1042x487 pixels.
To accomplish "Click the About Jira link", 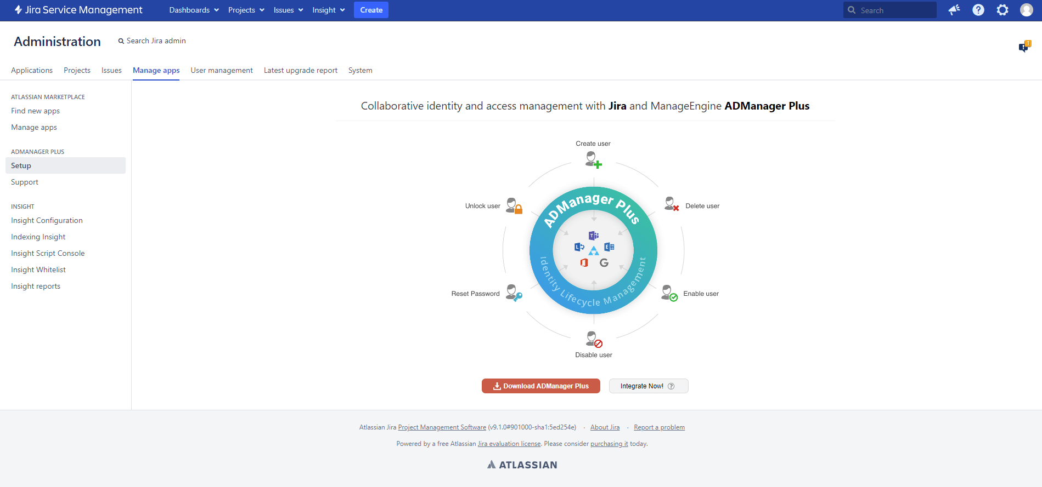I will coord(605,427).
